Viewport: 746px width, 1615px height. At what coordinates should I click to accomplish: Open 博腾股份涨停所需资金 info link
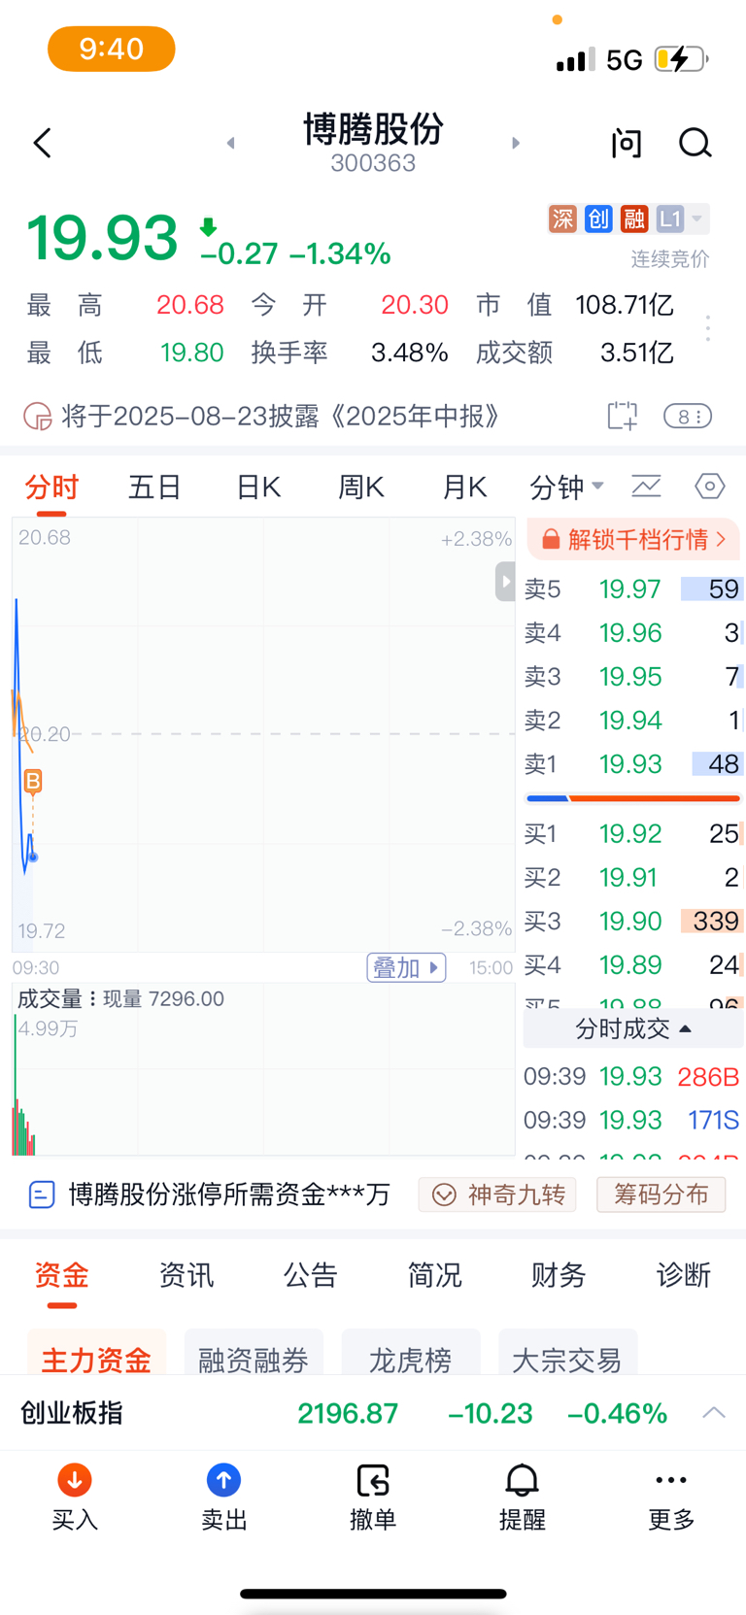coord(210,1194)
